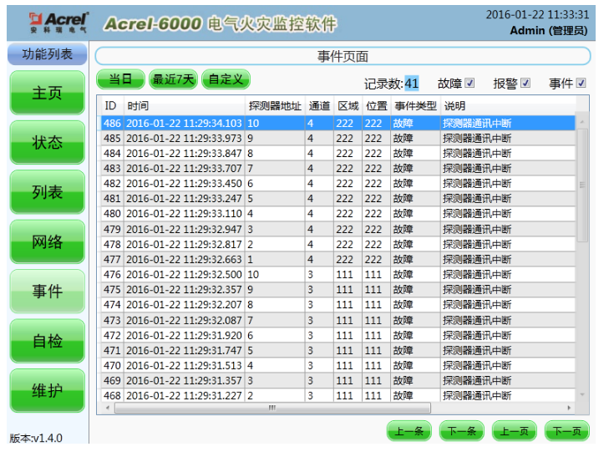Click the 通道 column header
The image size is (609, 457).
point(319,105)
